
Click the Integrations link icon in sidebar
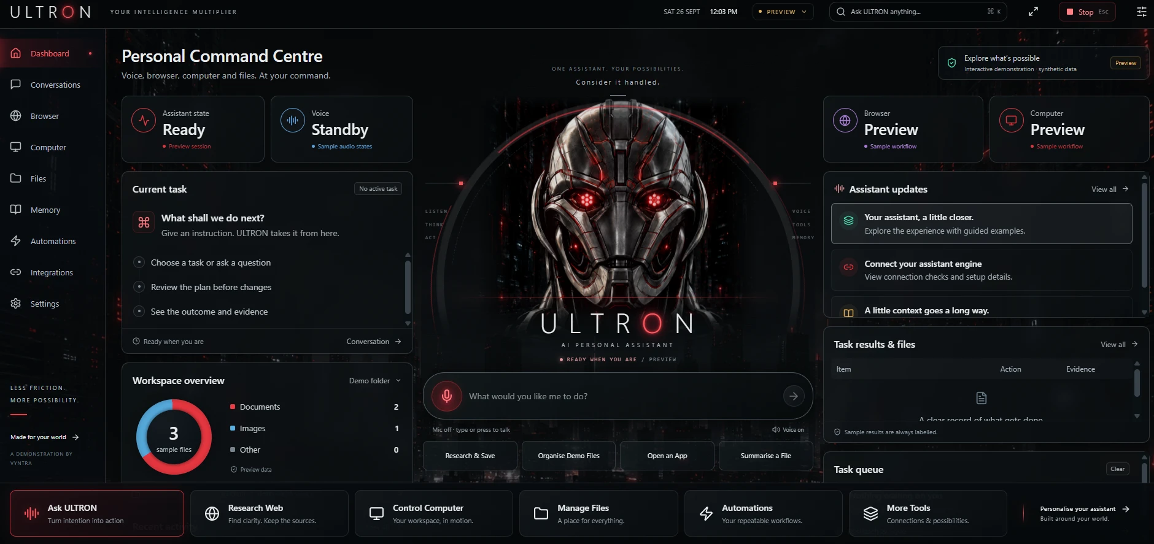(x=16, y=272)
